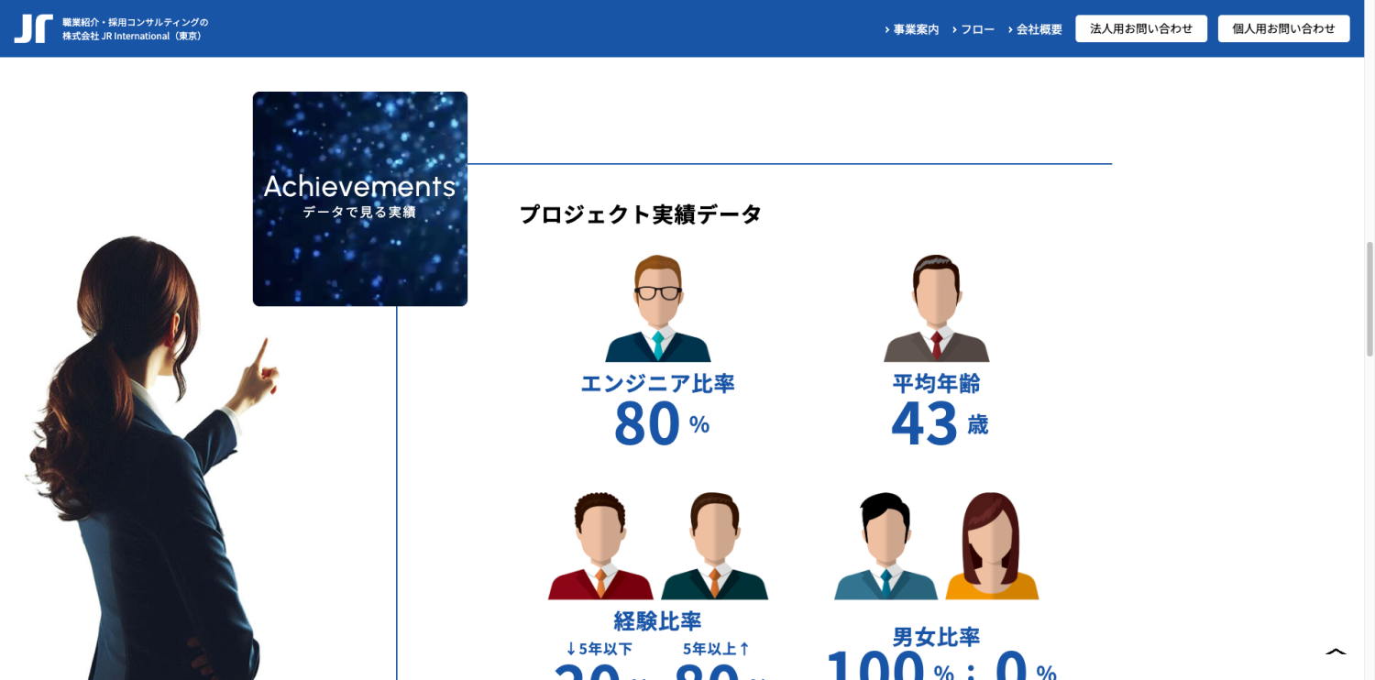Click the 法人用お問い合わせ button
Image resolution: width=1375 pixels, height=680 pixels.
click(x=1141, y=28)
